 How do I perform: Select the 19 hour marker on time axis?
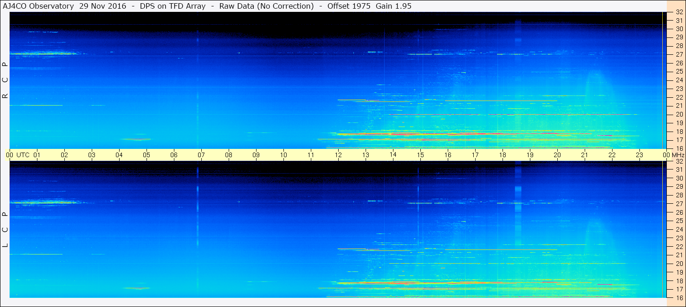point(530,155)
